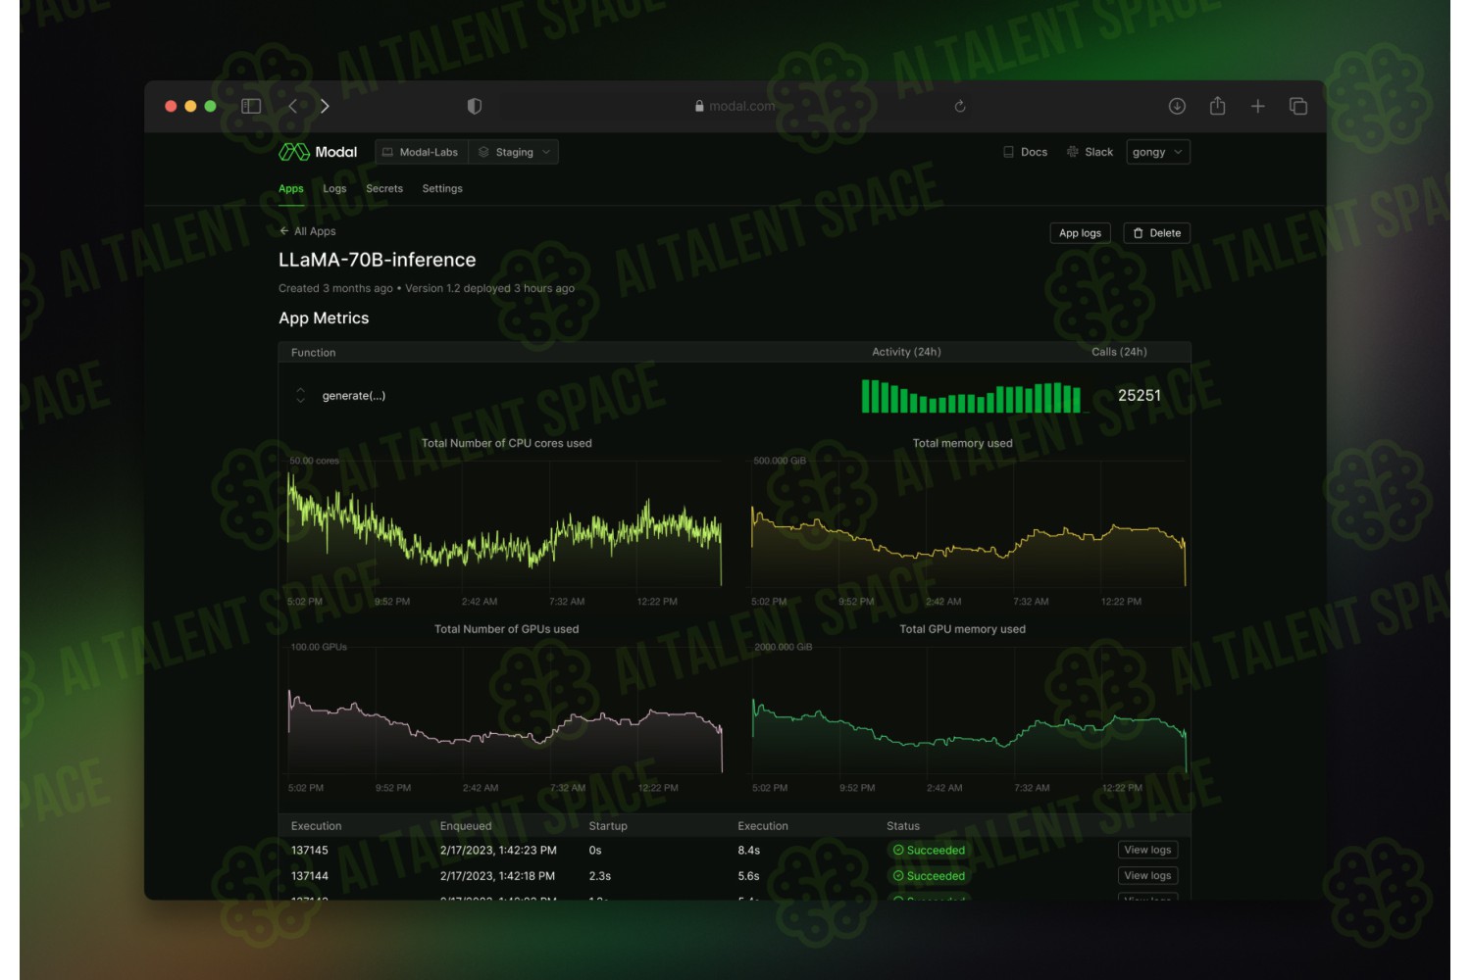Select execution ID 137145

[310, 851]
